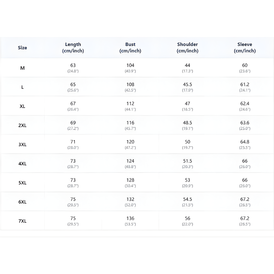Click the 69 length value for size 2XL
The height and width of the screenshot is (274, 274).
pyautogui.click(x=73, y=123)
